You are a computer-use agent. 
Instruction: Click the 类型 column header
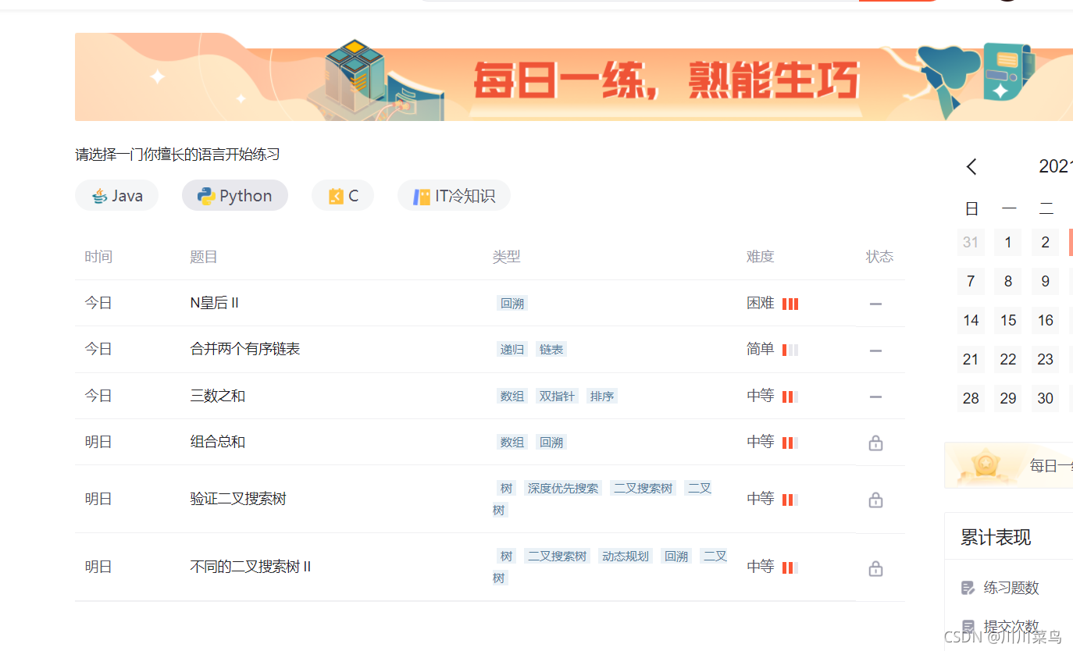506,257
